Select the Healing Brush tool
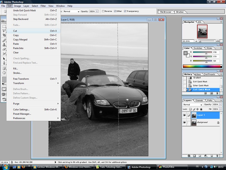 tap(4, 41)
